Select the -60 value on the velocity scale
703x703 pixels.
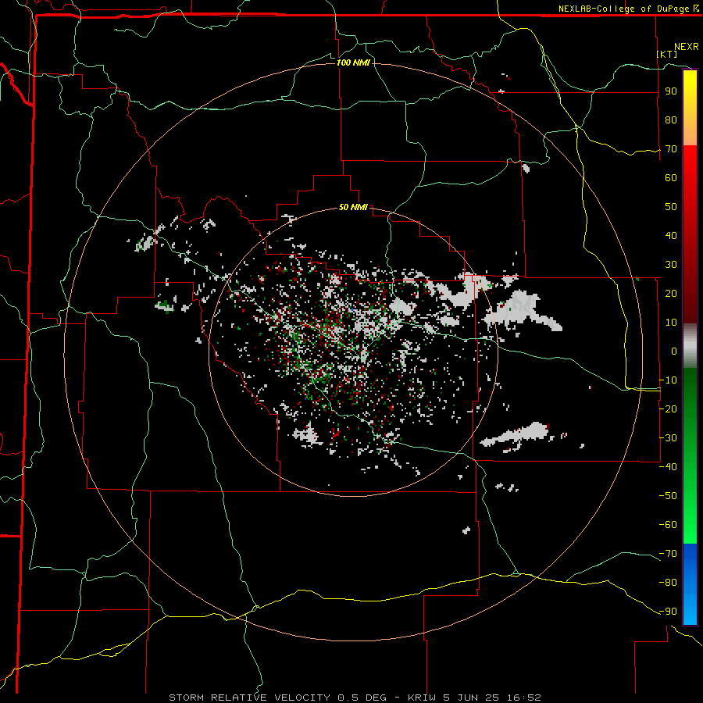(668, 525)
